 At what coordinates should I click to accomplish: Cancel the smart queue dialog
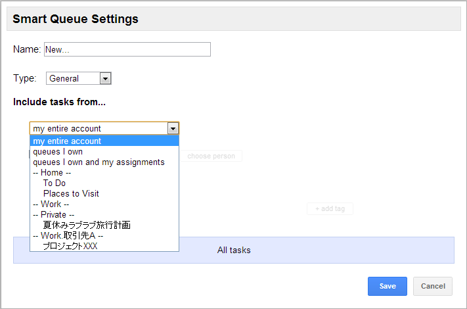(x=433, y=286)
